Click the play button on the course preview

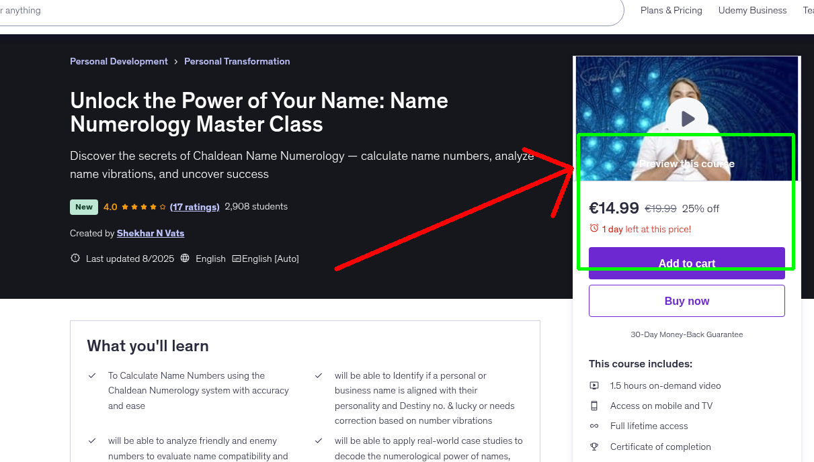point(686,118)
